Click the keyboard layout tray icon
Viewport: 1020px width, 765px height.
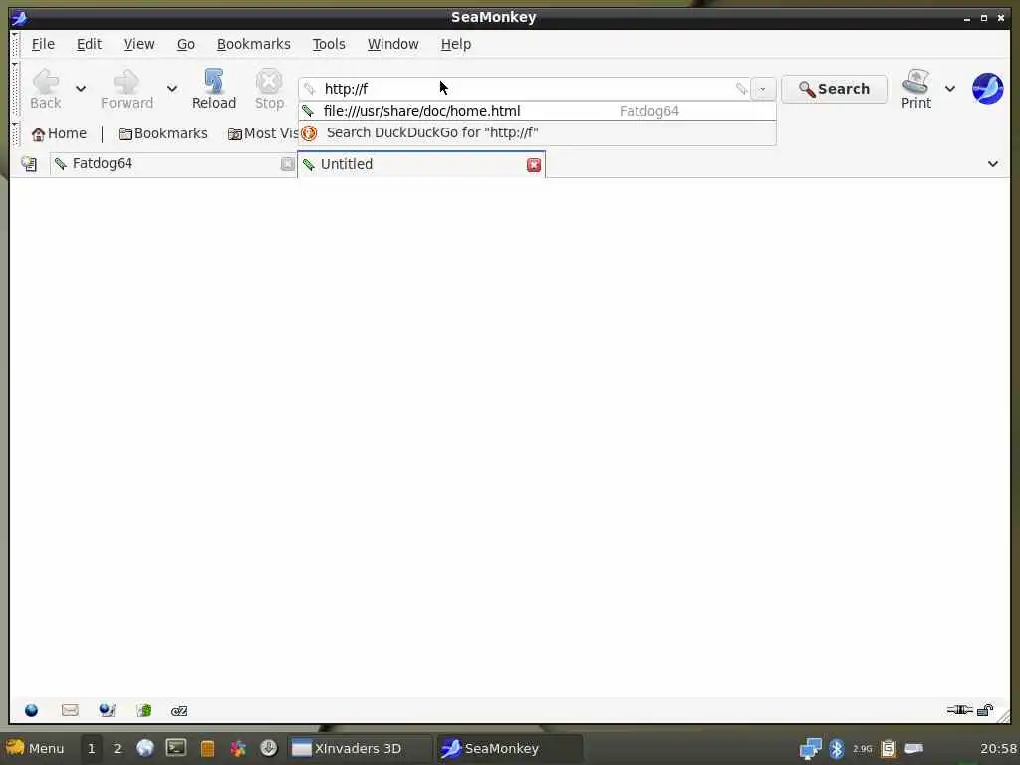914,748
